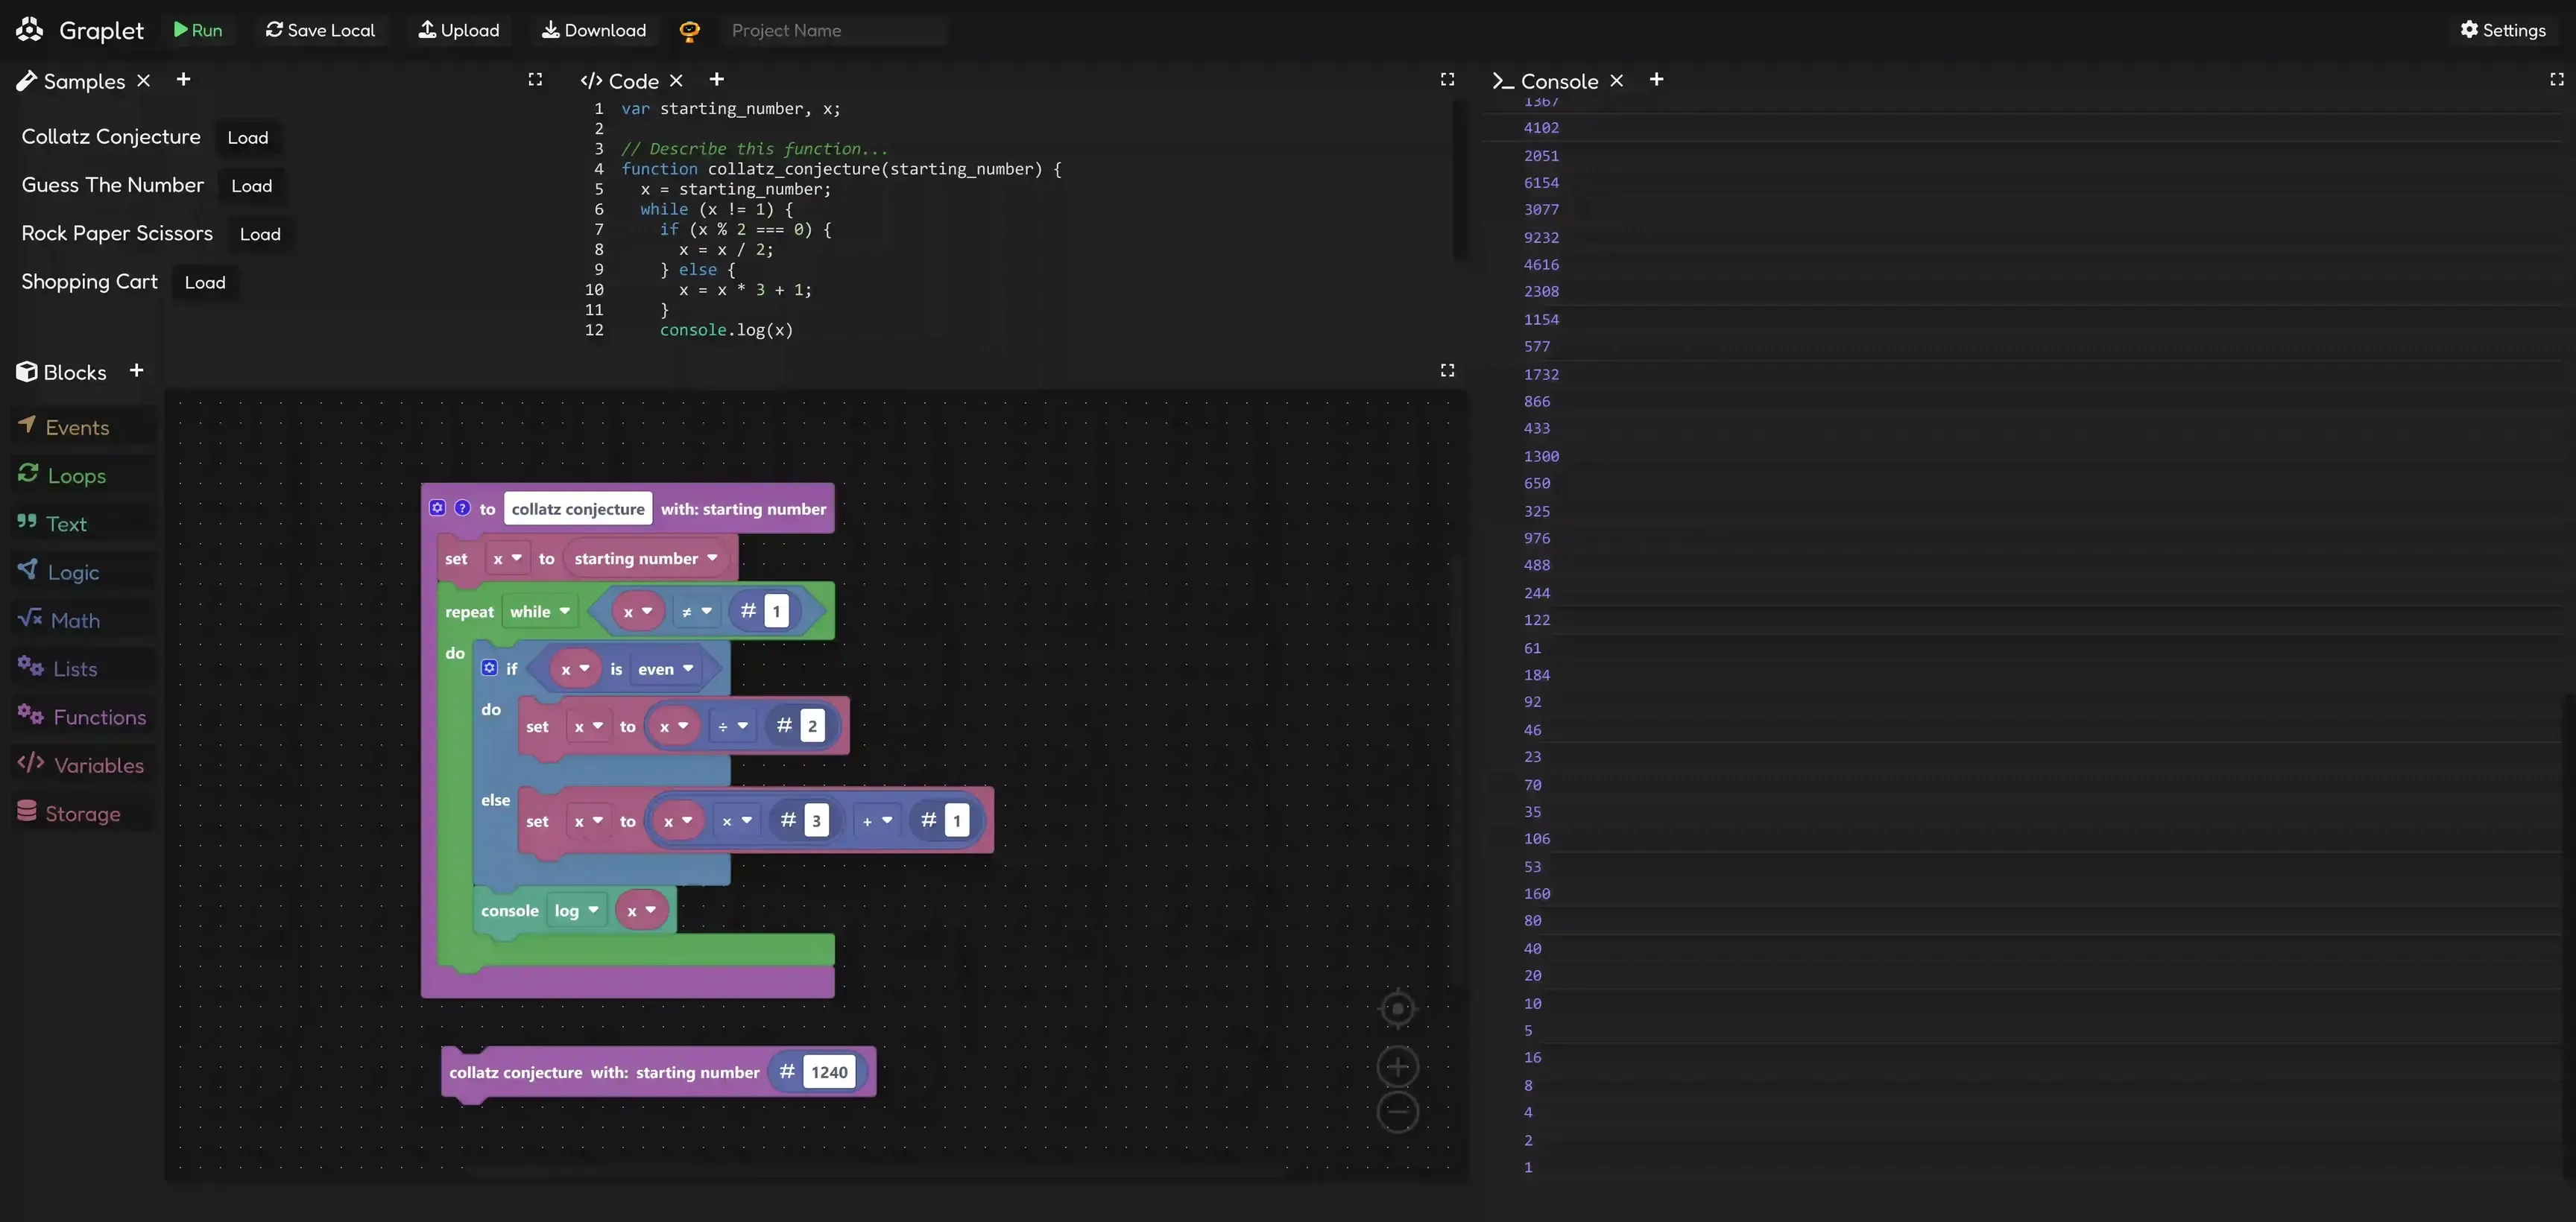2576x1222 pixels.
Task: Open the x variable dropdown in first set block
Action: (507, 559)
